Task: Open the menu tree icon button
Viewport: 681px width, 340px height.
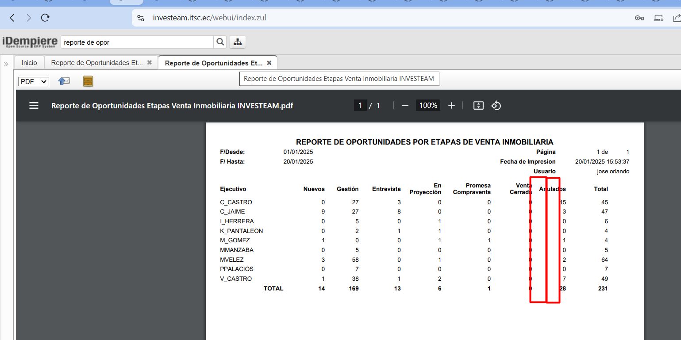Action: point(238,42)
